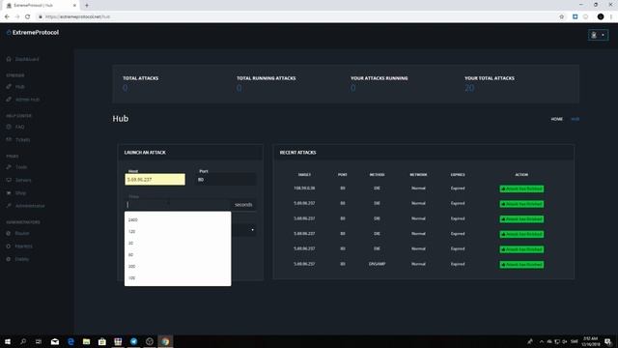Open Admin Hub in the sidebar

click(x=23, y=100)
